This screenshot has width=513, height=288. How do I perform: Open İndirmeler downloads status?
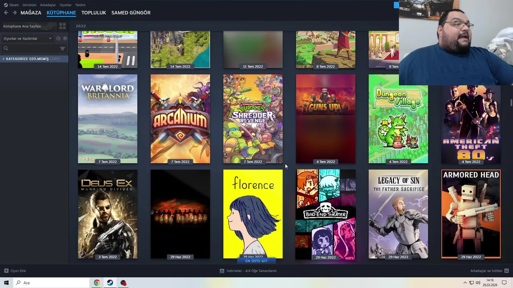(x=248, y=271)
